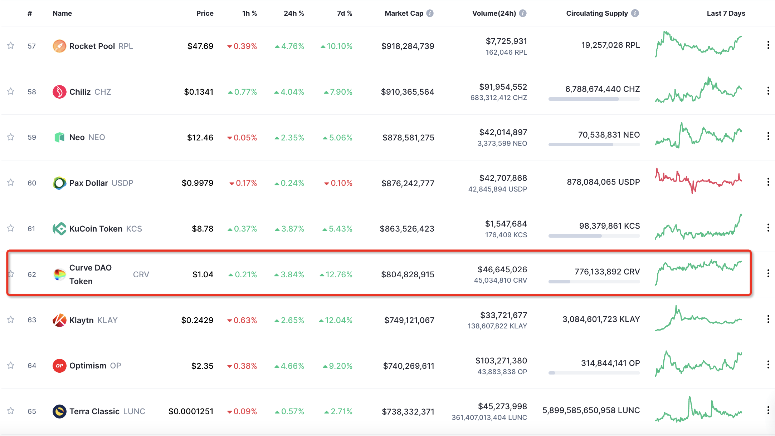Viewport: 775px width, 436px height.
Task: Open Terra Classic row options menu
Action: [768, 410]
